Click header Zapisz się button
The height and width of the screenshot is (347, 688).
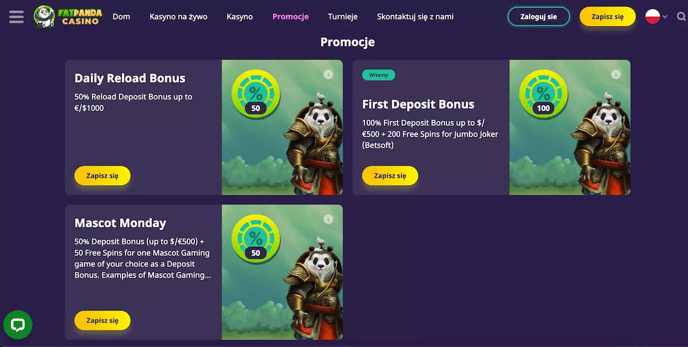pyautogui.click(x=608, y=17)
